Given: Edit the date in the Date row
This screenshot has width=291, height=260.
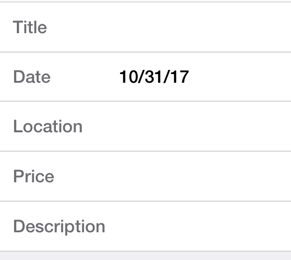Looking at the screenshot, I should click(145, 77).
